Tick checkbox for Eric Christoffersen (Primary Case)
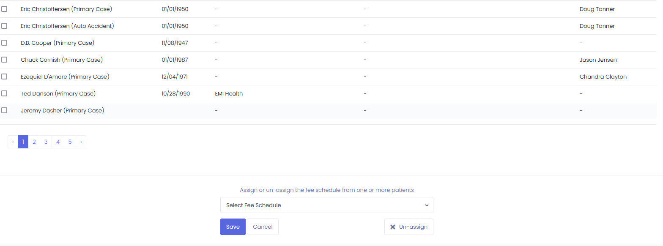The width and height of the screenshot is (663, 246). 4,9
